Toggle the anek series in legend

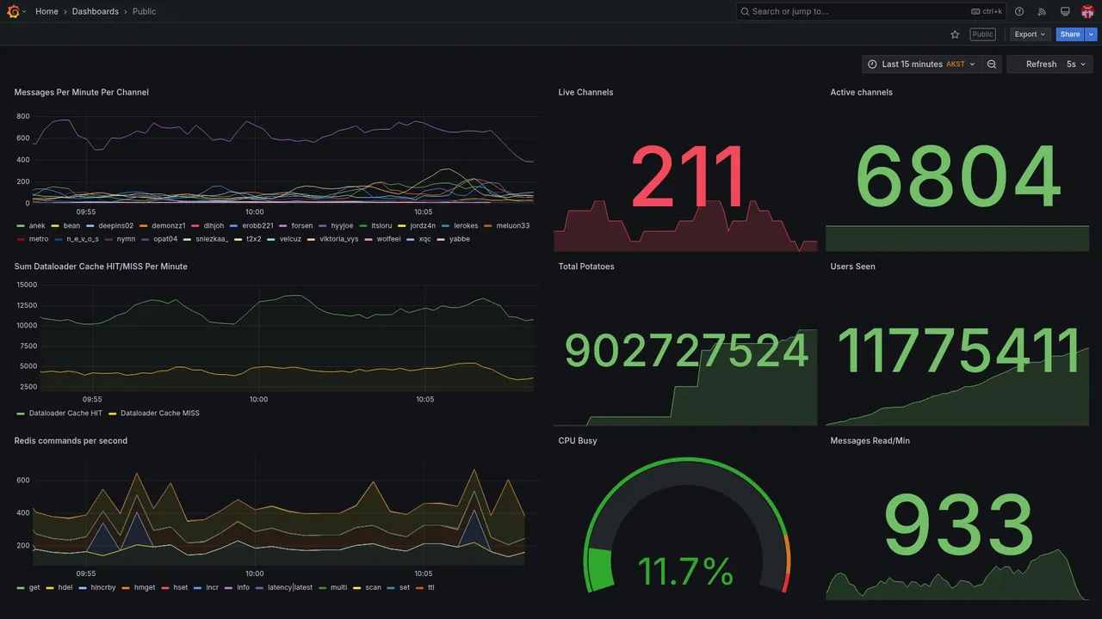[x=36, y=226]
